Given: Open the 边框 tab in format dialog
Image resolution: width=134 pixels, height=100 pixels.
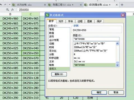Looking at the screenshot, I should tap(80, 21).
